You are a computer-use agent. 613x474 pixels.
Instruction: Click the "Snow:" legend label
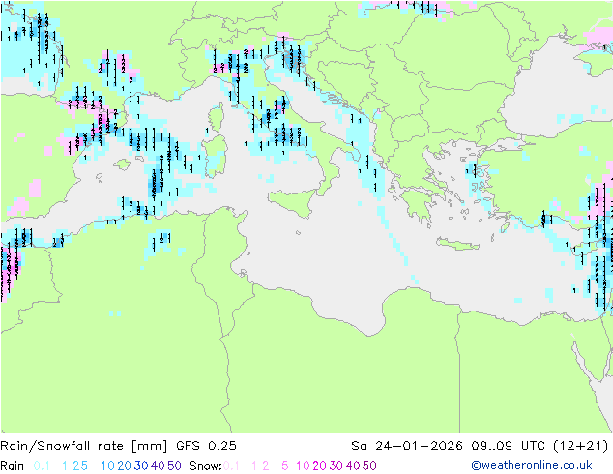[206, 466]
